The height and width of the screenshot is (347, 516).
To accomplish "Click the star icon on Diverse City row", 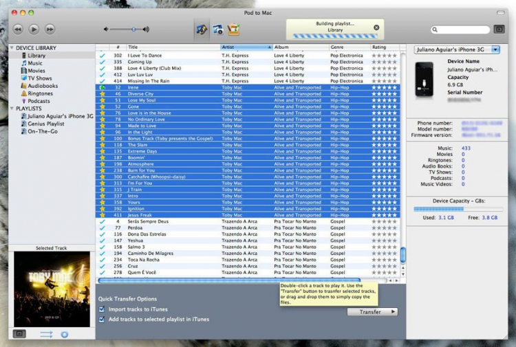I will [x=103, y=93].
